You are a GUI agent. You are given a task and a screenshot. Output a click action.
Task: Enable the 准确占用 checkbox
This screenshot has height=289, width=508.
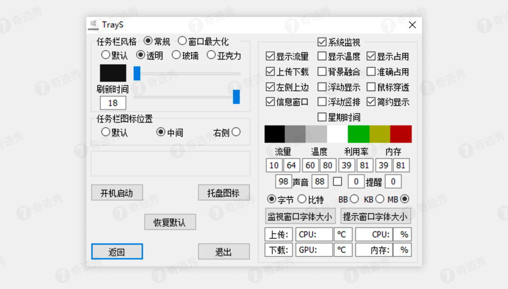tap(371, 71)
